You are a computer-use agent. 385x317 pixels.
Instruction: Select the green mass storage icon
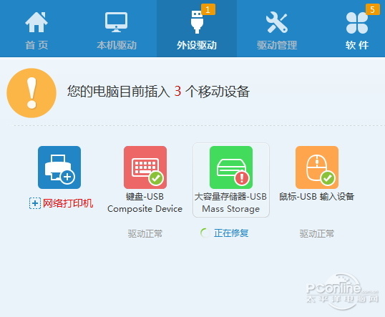pos(231,167)
